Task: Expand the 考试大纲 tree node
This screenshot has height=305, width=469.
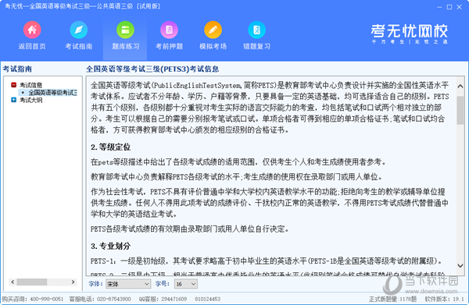Action: pos(13,100)
